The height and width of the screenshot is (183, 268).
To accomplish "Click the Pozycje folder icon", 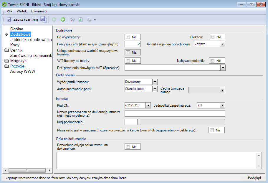I will [6, 66].
